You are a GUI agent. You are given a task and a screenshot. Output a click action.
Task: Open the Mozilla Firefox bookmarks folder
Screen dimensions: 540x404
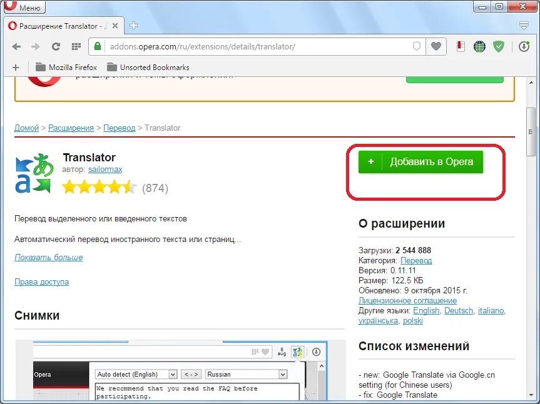point(66,67)
